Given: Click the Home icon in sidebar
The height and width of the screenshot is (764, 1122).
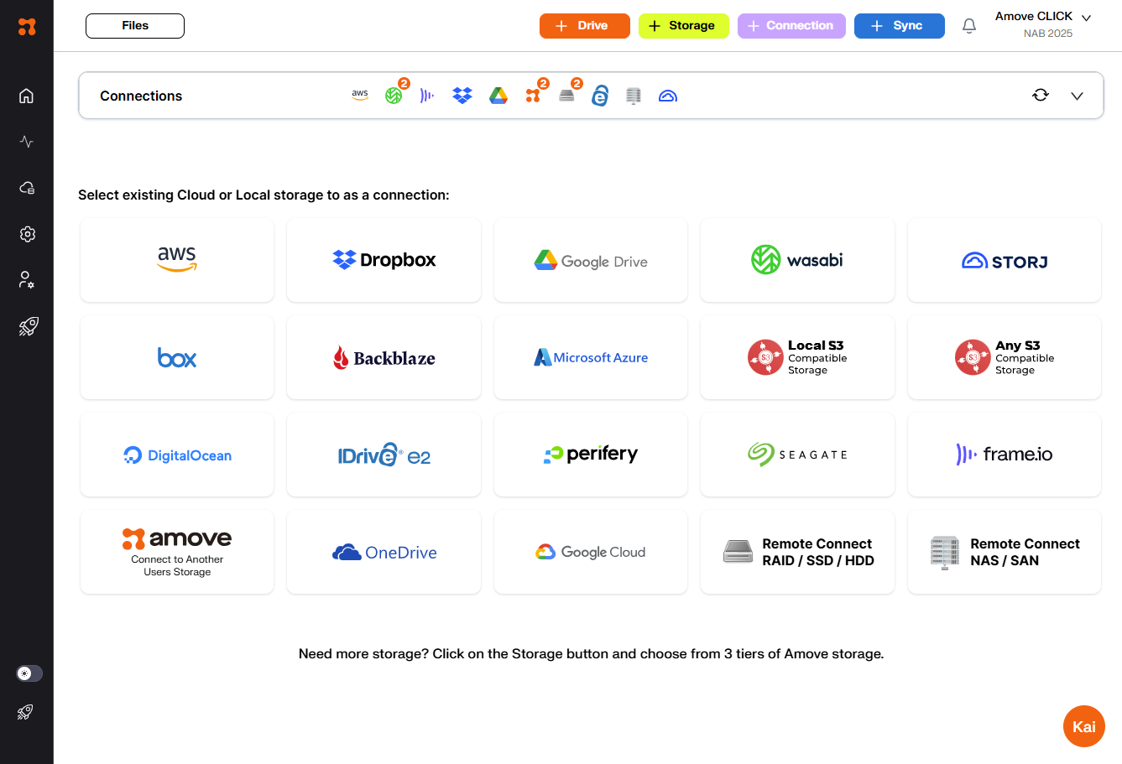Looking at the screenshot, I should coord(27,96).
